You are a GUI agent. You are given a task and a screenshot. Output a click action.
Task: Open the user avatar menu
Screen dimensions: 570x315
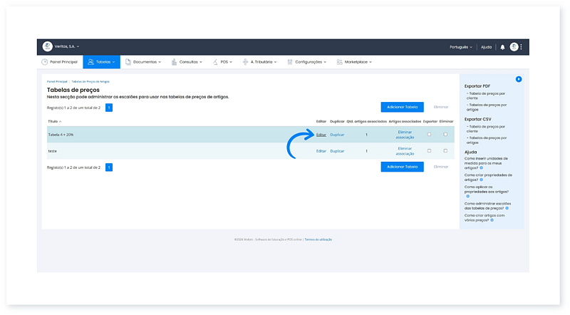pos(514,47)
